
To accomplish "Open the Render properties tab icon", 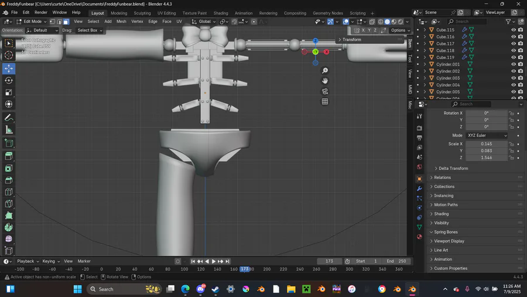I will point(419,128).
